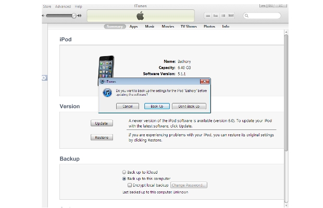This screenshot has height=208, width=323.
Task: Click the capacity value "6.40 GB"
Action: (184, 68)
